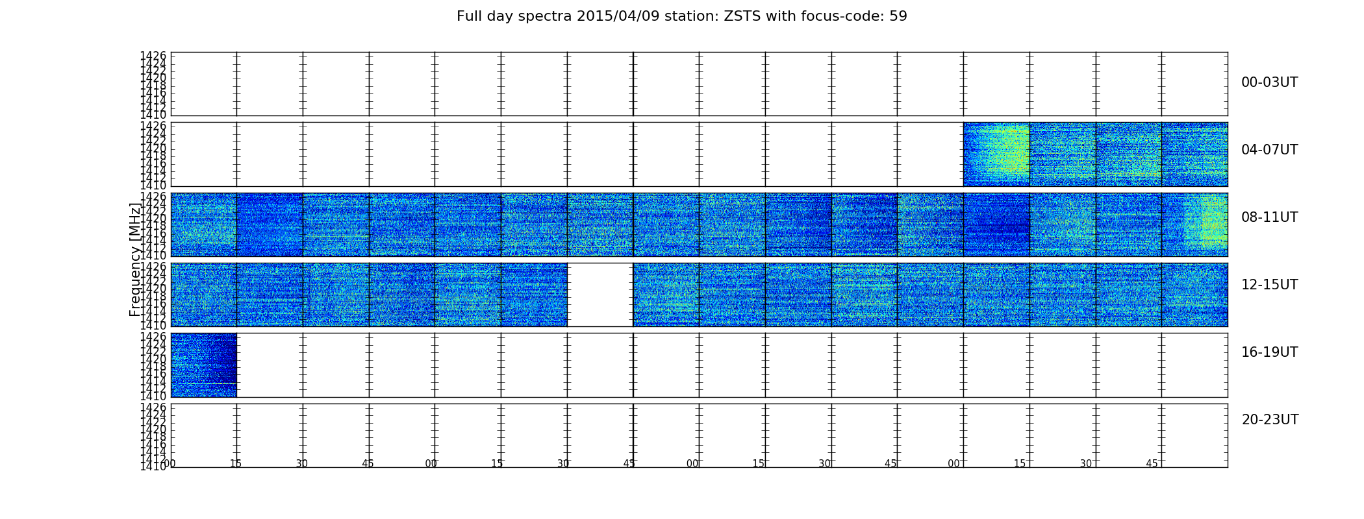
Task: Open the first spectrum tile in the 08-11UT row
Action: tap(204, 224)
